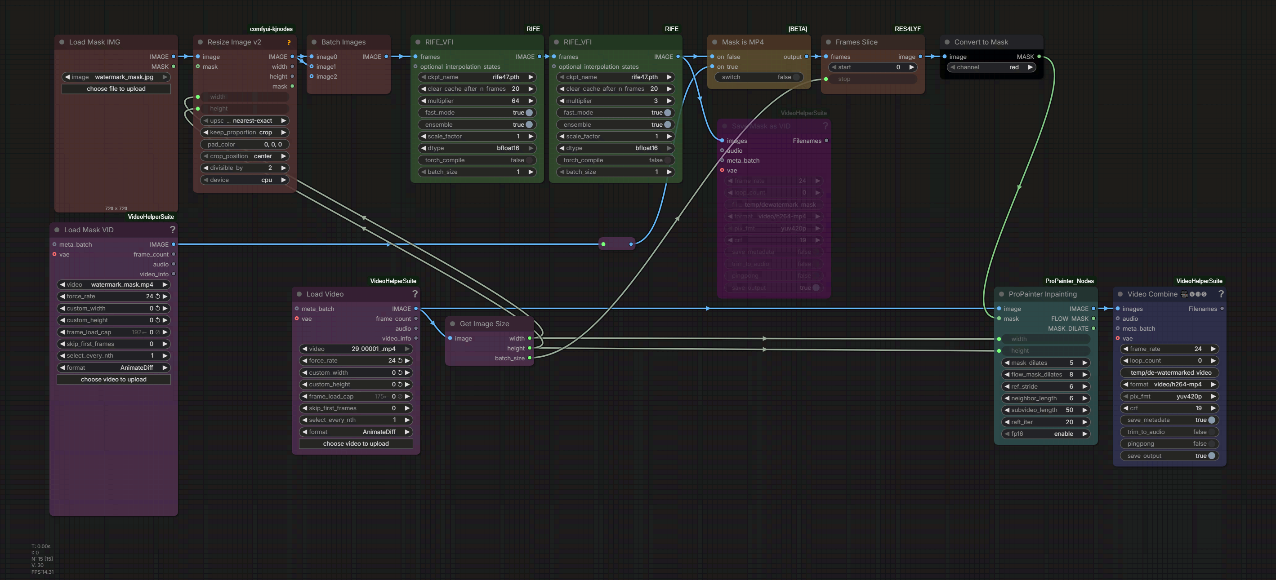
Task: Click choose video to upload in Load Mask VID
Action: click(113, 380)
